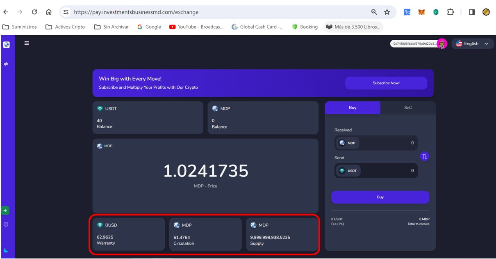
Task: Click the green shield extension icon
Action: (x=436, y=12)
